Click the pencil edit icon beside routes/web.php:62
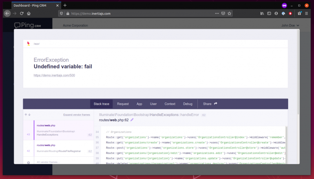The image size is (314, 179). (132, 120)
